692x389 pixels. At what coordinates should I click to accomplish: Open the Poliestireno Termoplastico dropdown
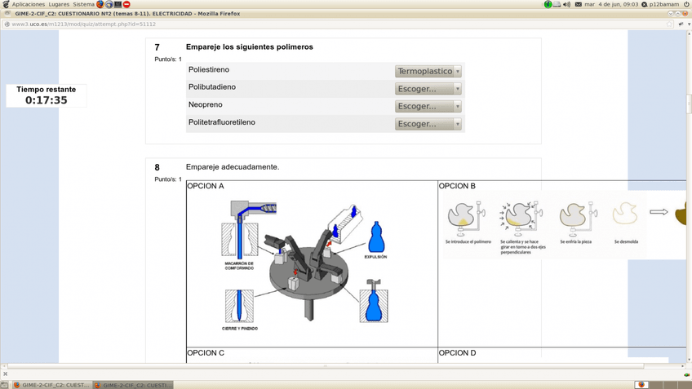coord(428,71)
